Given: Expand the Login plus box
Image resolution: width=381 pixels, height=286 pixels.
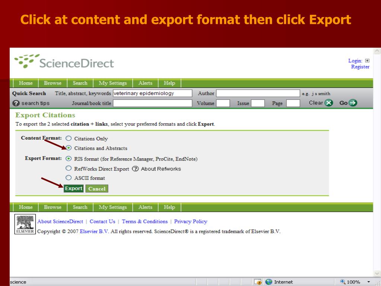Looking at the screenshot, I should click(367, 61).
